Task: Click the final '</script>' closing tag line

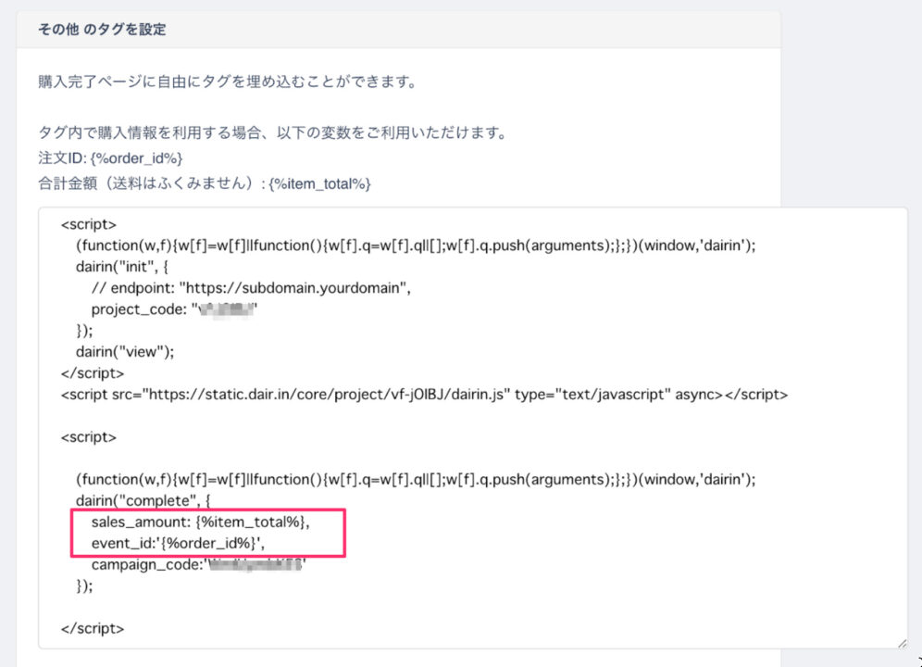Action: tap(93, 628)
